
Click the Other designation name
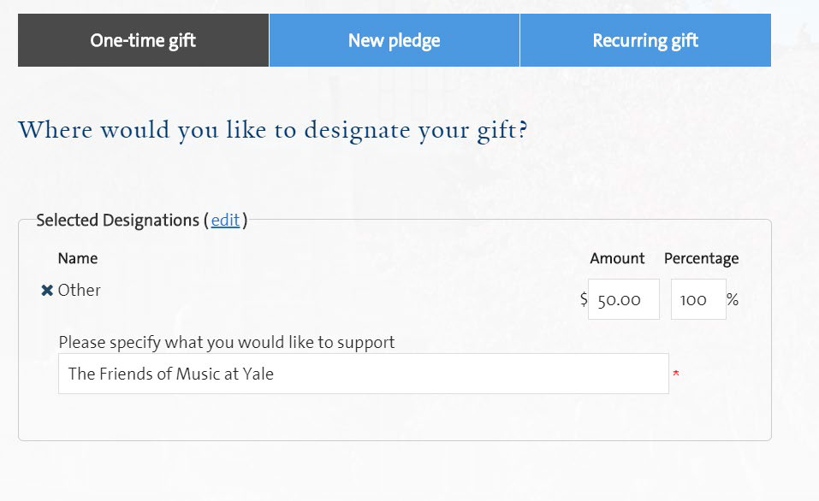(x=79, y=290)
